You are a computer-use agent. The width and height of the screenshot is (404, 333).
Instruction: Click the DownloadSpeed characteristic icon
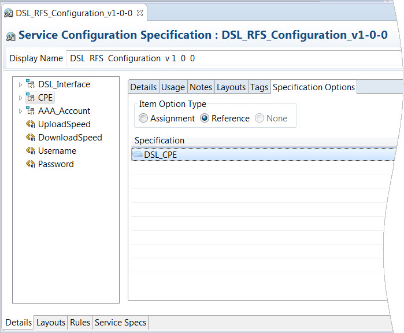click(31, 138)
